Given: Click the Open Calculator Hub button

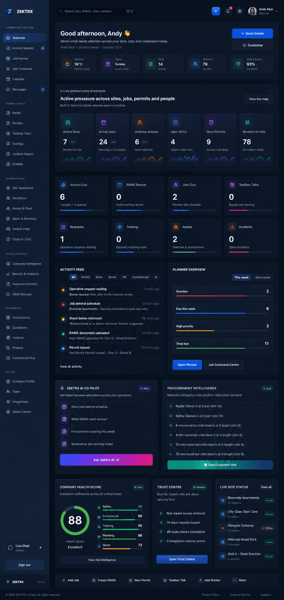Looking at the screenshot, I should 220,465.
